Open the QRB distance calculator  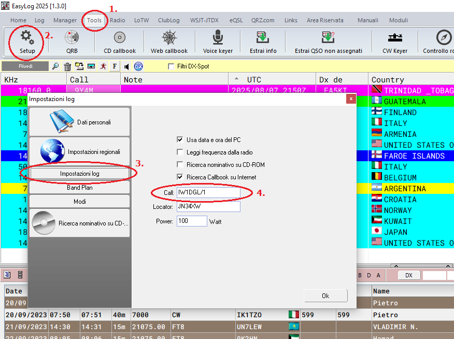72,43
